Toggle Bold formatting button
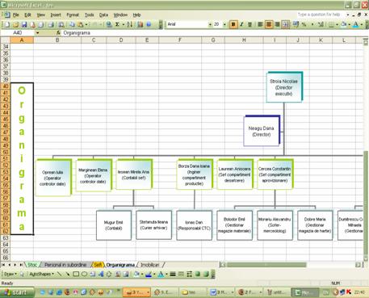 (233, 24)
